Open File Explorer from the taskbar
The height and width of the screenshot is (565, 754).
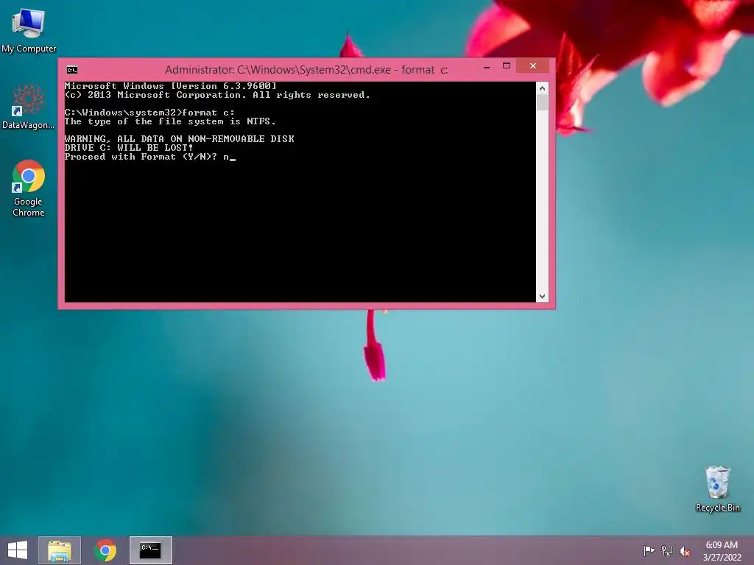60,550
